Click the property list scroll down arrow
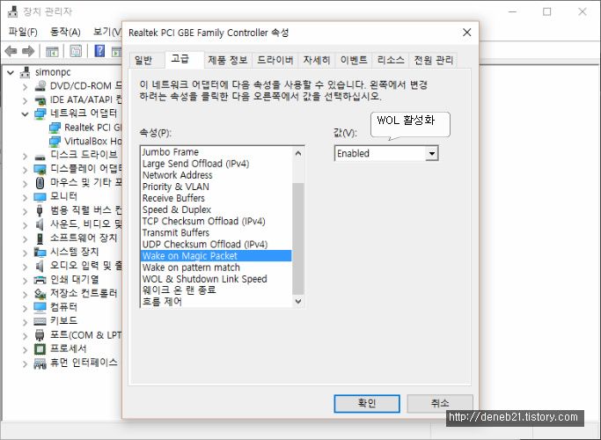 [x=298, y=302]
